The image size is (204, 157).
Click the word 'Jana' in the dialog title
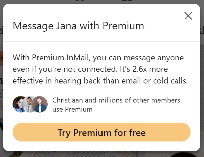66,26
